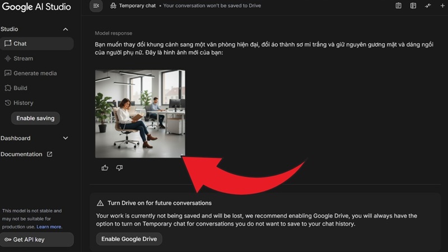Click the temporary chat incognito icon
This screenshot has height=252, width=448.
(113, 6)
